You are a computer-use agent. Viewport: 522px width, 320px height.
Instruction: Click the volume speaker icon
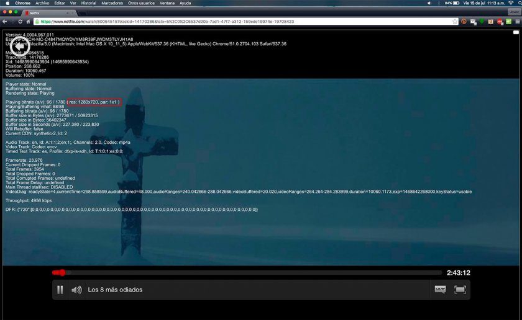76,290
